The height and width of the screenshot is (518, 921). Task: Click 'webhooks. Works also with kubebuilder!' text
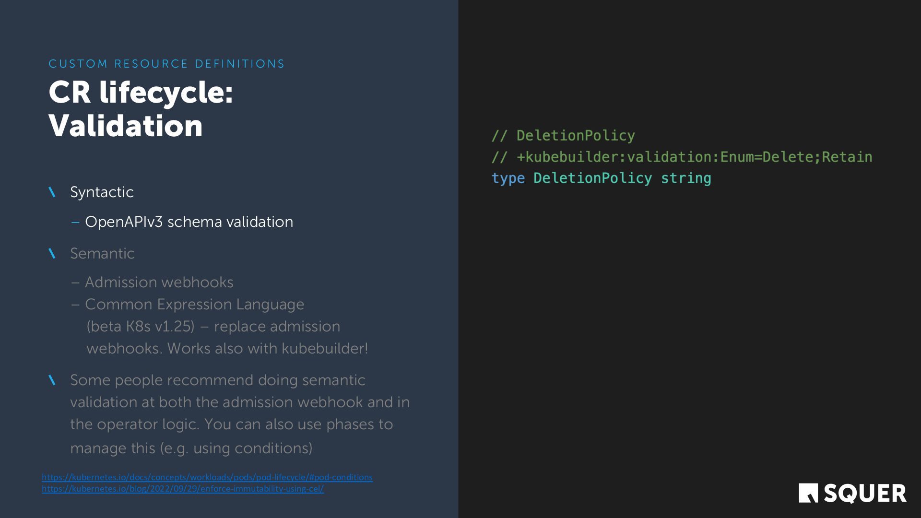tap(227, 349)
